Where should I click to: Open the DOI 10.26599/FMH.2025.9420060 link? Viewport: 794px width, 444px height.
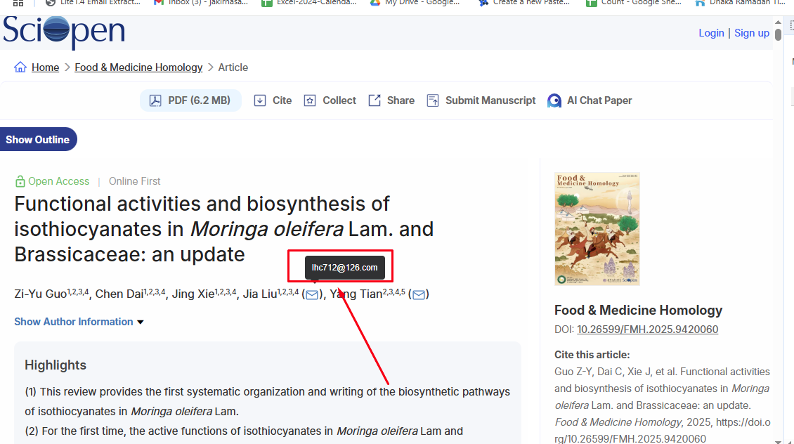(x=647, y=329)
